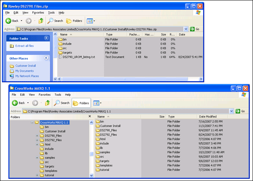
Task: Expand html node in the folder tree
Action: coord(37,144)
